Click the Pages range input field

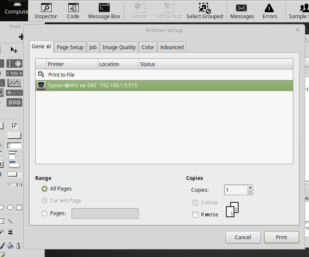tap(105, 213)
